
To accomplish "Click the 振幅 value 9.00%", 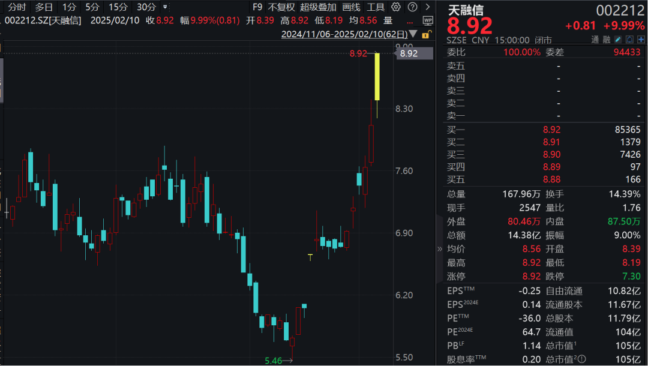I will pos(627,235).
